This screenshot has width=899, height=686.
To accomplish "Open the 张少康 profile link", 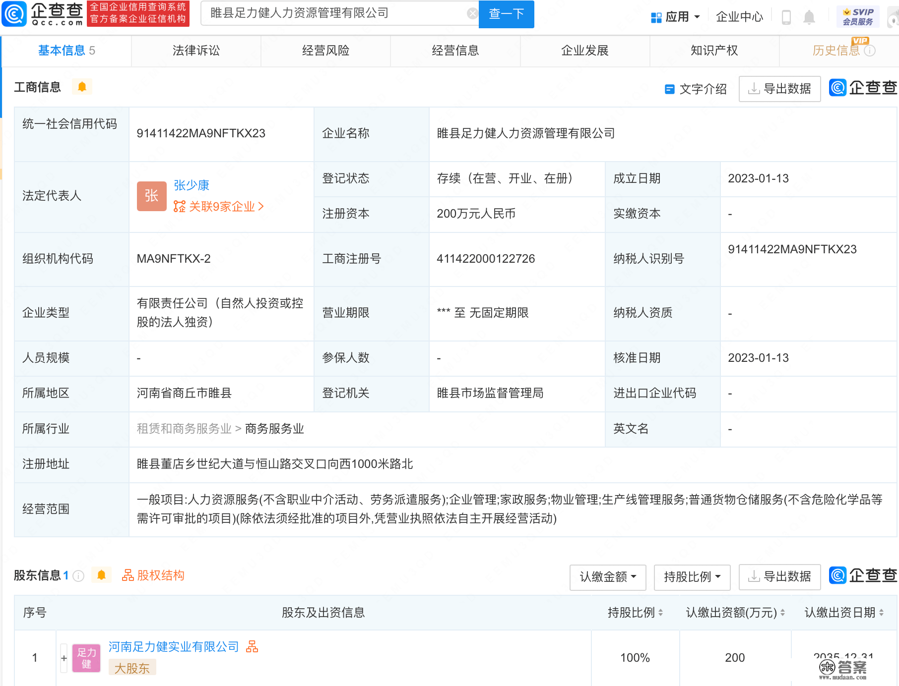I will click(x=192, y=185).
